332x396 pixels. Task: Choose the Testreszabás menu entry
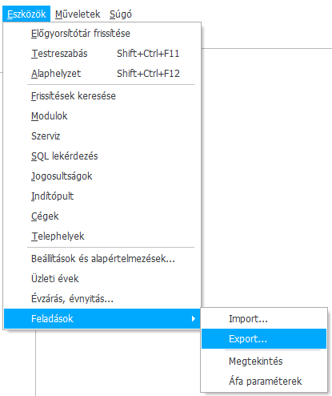(x=102, y=54)
